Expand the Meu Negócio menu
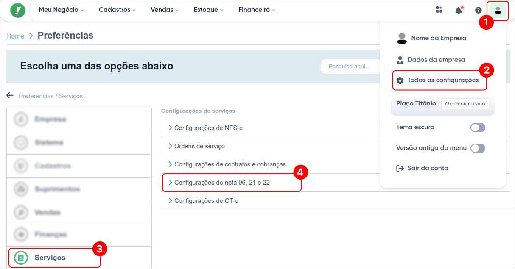Image resolution: width=515 pixels, height=269 pixels. click(x=61, y=10)
